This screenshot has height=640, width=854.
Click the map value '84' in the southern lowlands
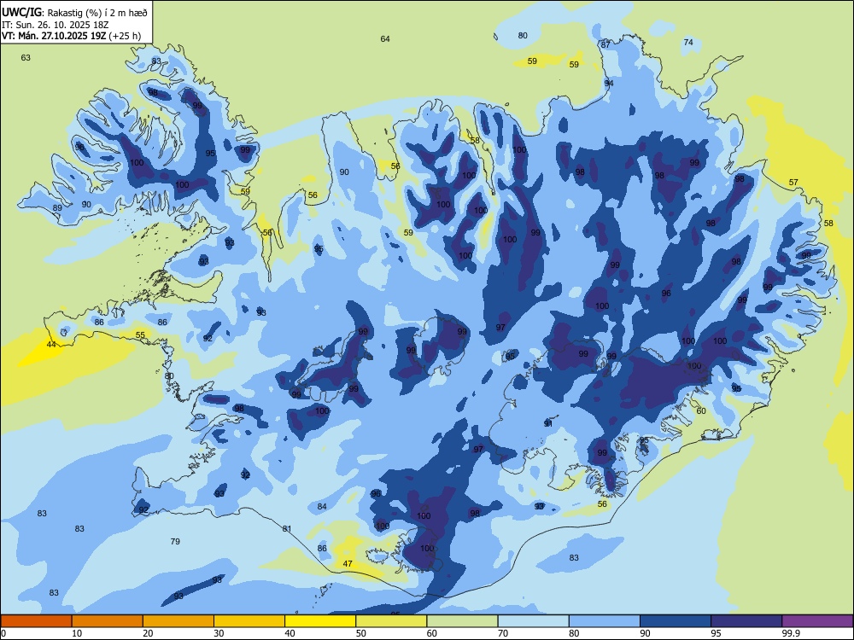(322, 507)
